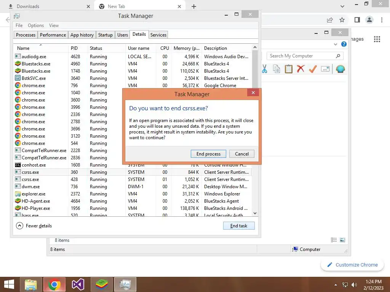Open BlueStacks from the taskbar
The image size is (390, 292).
point(101,284)
